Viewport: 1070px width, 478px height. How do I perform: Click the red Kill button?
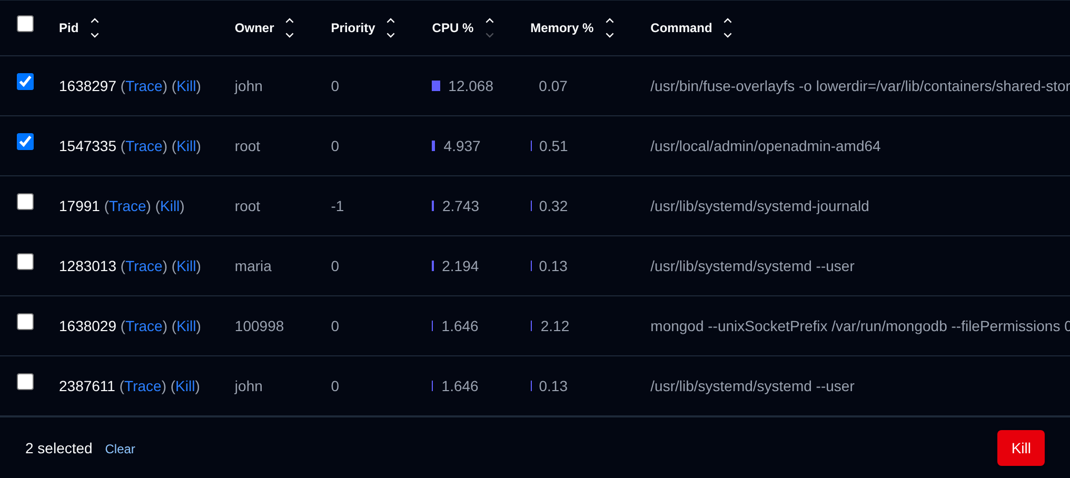pos(1021,448)
